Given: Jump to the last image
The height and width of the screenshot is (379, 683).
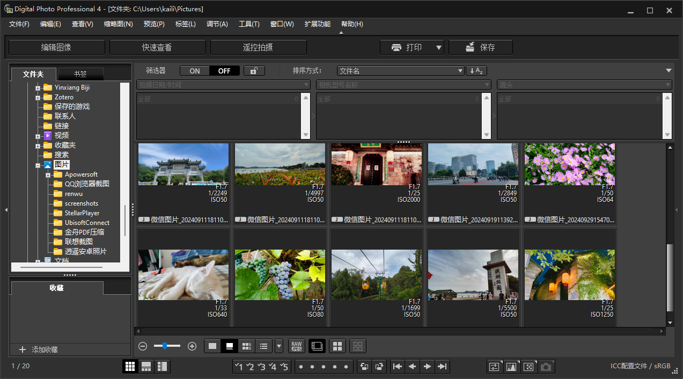Looking at the screenshot, I should coord(442,367).
